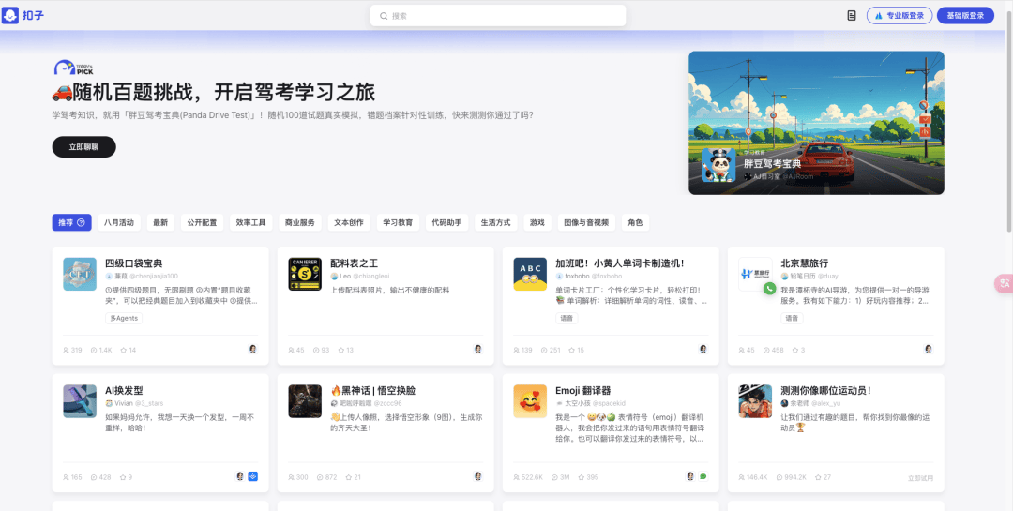The height and width of the screenshot is (511, 1013).
Task: Click the panda avatar of 胖豆驾考宝典
Action: click(x=718, y=165)
